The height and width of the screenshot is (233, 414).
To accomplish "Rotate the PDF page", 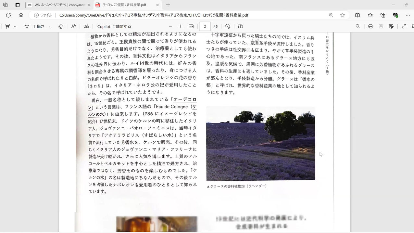I will [228, 26].
